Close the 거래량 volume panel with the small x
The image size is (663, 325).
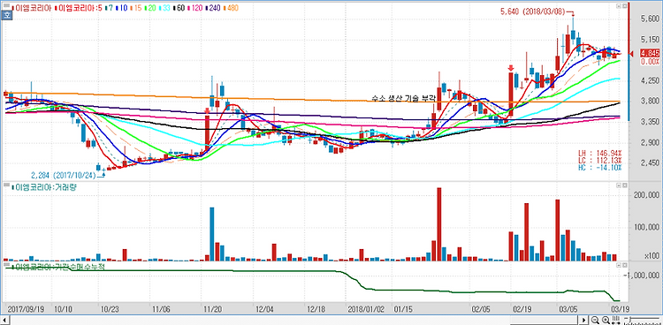tap(624, 185)
